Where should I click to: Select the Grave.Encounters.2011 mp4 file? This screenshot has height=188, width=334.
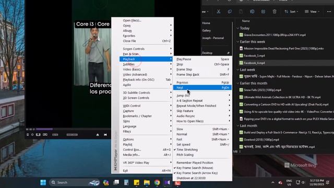point(275,35)
